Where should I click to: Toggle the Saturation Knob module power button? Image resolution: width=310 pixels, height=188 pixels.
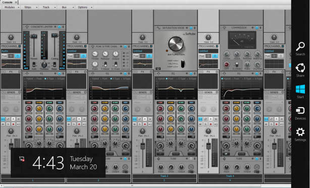[x=191, y=28]
